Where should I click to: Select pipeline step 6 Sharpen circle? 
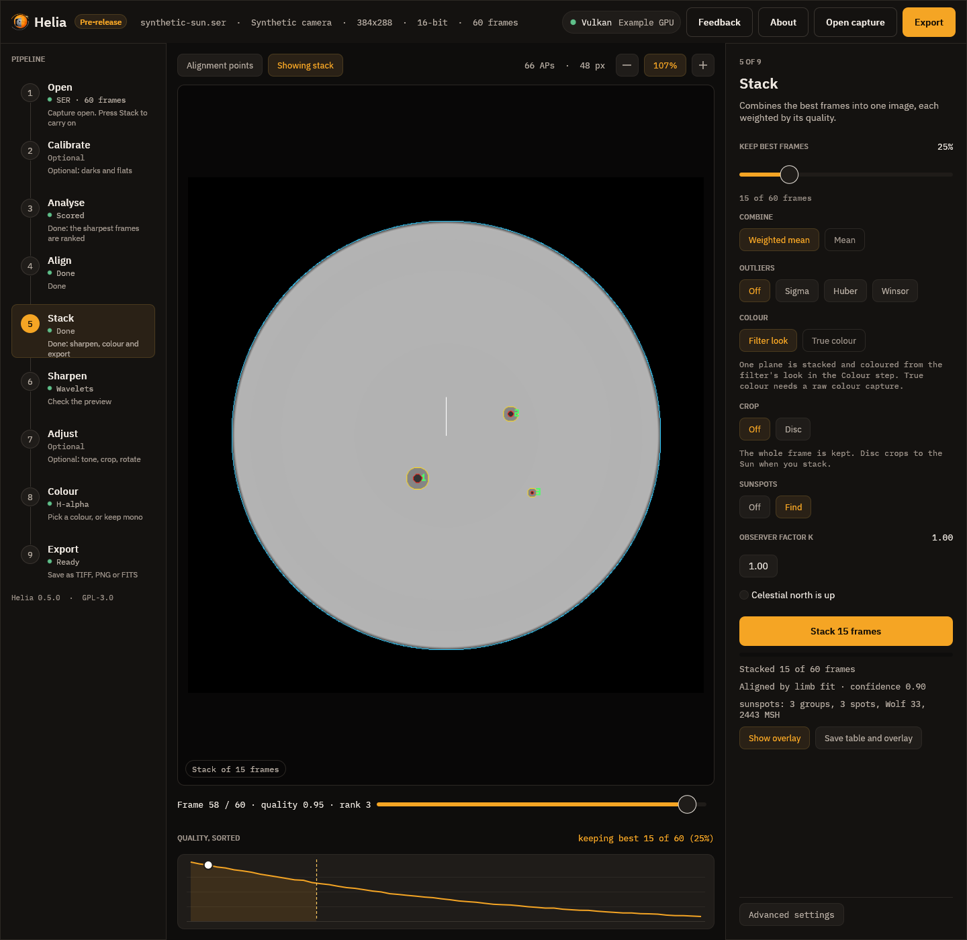30,381
